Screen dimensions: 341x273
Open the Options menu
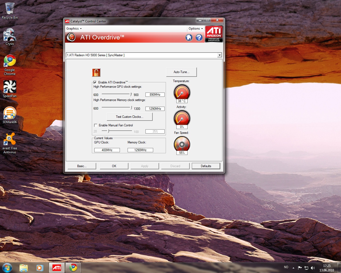196,29
